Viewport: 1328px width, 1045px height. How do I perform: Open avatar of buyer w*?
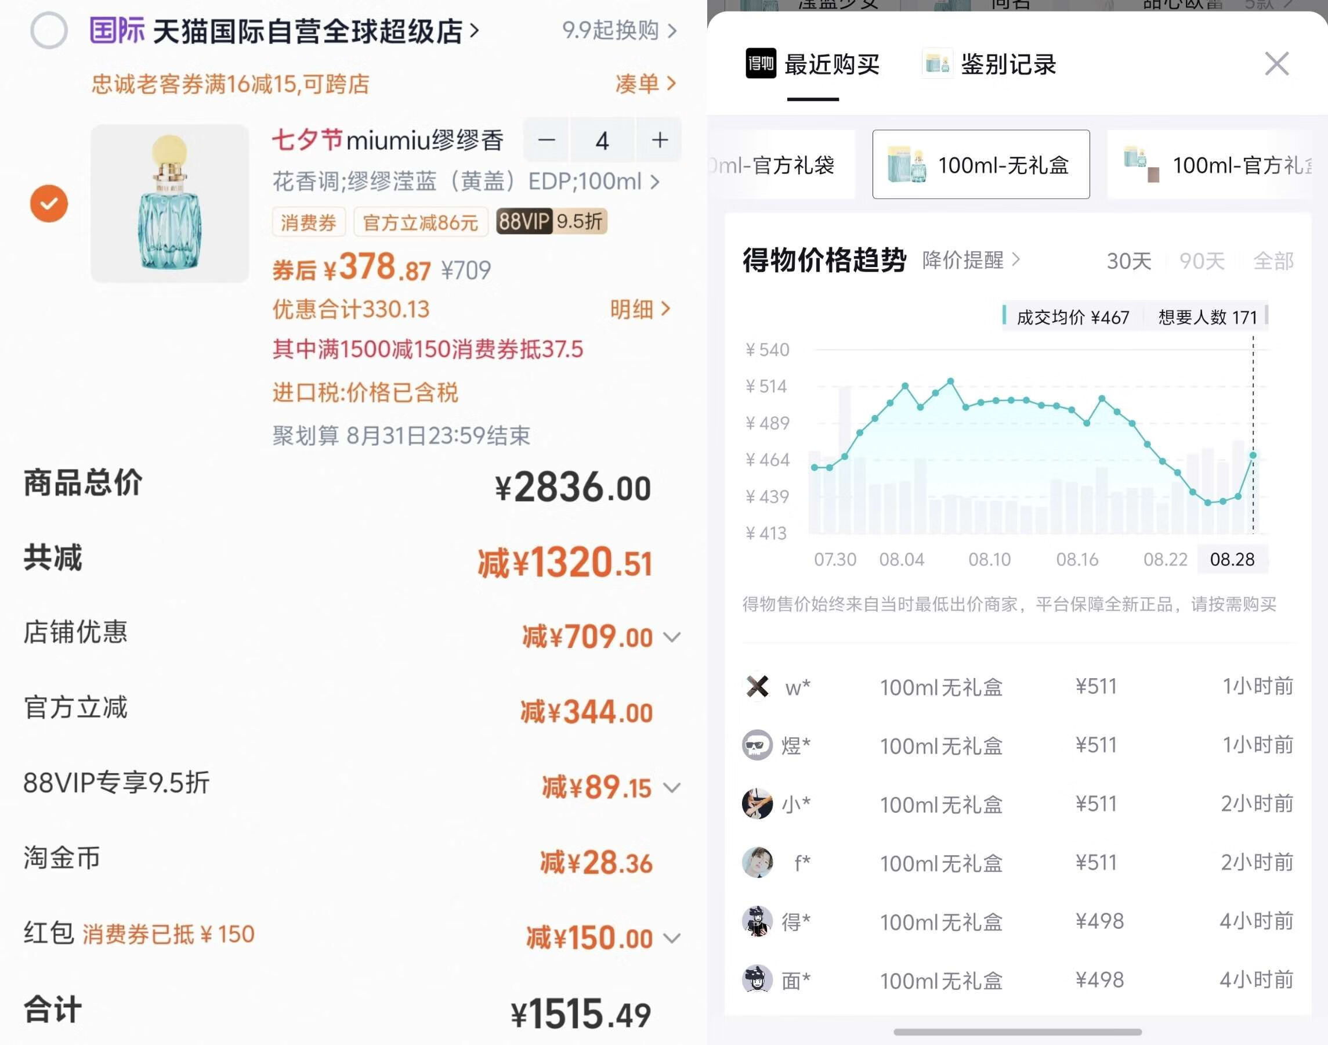(758, 686)
